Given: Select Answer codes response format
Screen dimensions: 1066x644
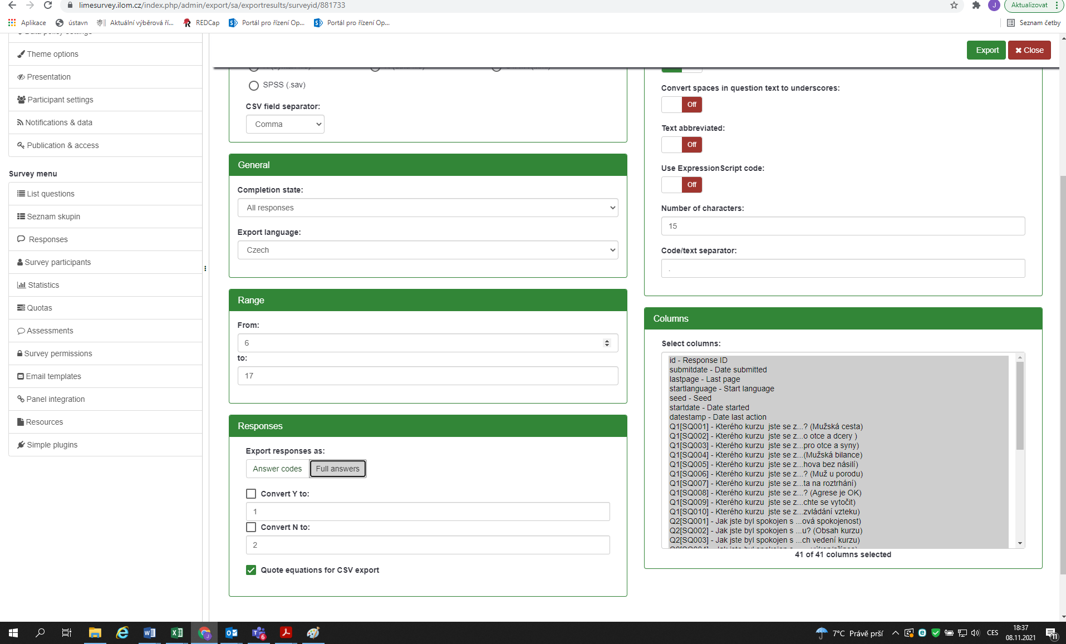Looking at the screenshot, I should pos(277,469).
